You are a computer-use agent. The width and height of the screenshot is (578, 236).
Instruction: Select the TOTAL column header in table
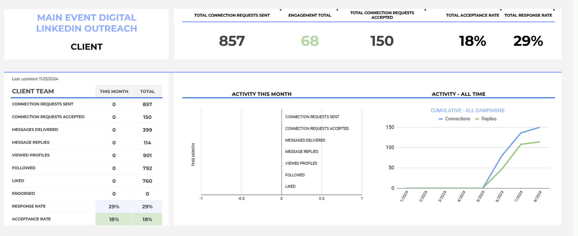pyautogui.click(x=147, y=91)
